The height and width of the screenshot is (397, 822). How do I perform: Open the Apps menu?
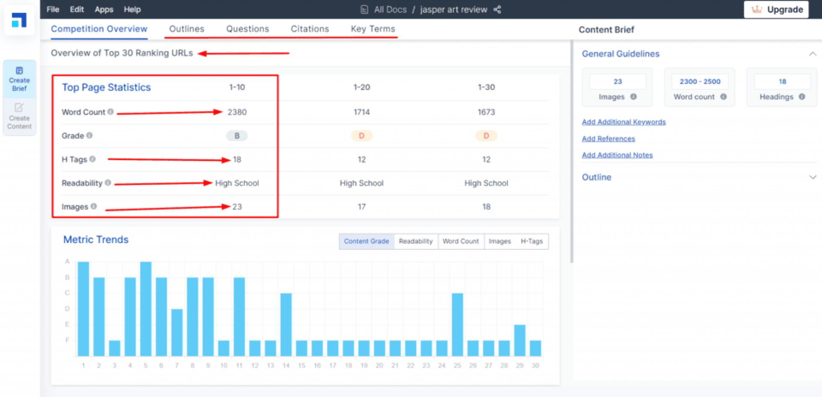tap(104, 9)
